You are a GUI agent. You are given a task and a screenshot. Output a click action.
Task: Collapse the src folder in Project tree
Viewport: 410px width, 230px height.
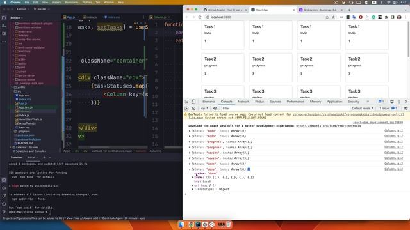[x=12, y=91]
